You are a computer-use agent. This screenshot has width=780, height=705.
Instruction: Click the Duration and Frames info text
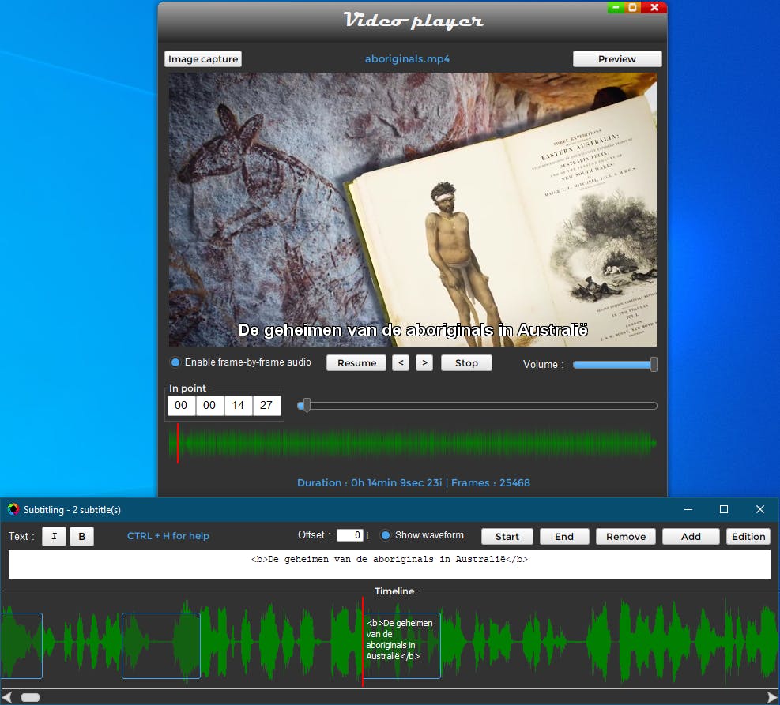tap(413, 483)
